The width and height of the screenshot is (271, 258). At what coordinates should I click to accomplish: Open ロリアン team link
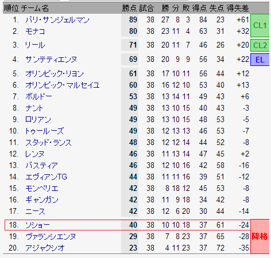tap(38, 120)
